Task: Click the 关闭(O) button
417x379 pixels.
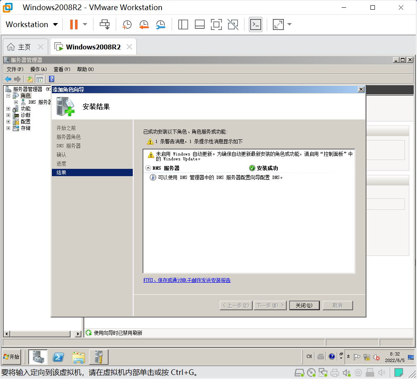Action: 304,305
